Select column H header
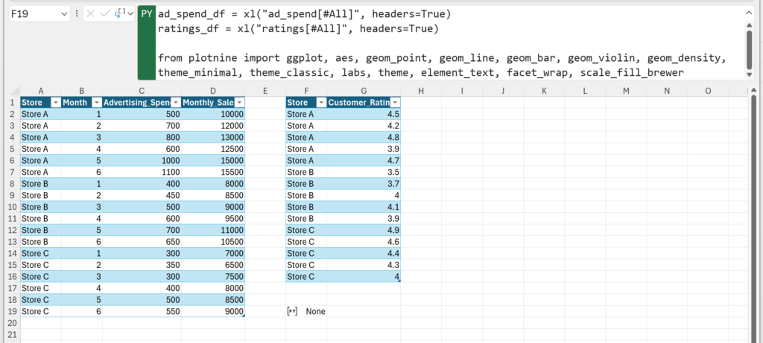 coord(421,91)
